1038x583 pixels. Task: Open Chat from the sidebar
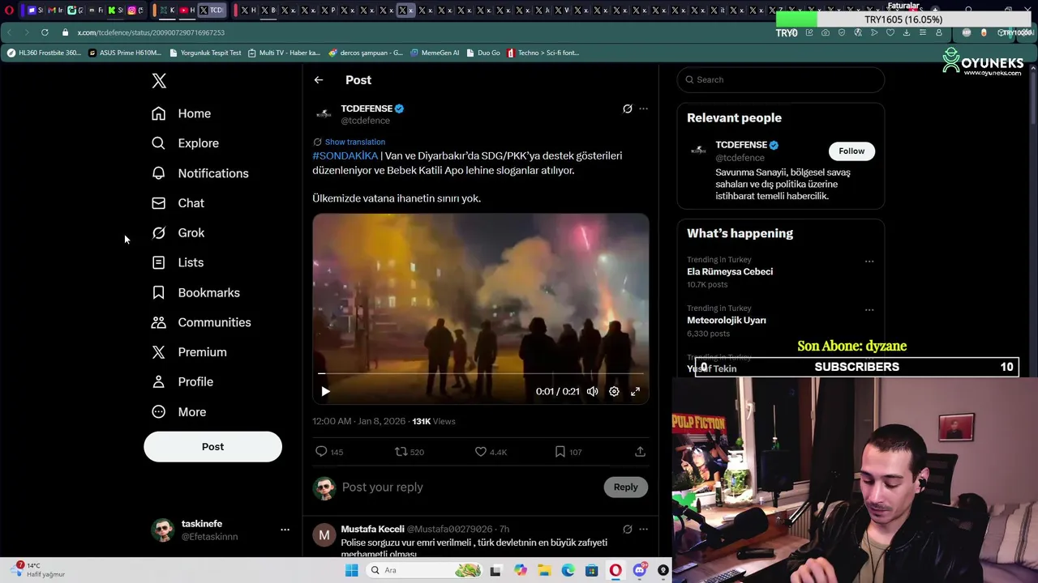pos(178,203)
